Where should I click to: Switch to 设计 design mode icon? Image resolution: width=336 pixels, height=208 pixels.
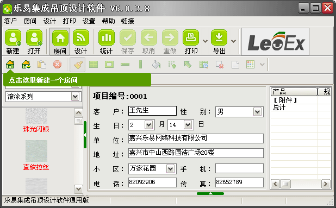[x=81, y=38]
